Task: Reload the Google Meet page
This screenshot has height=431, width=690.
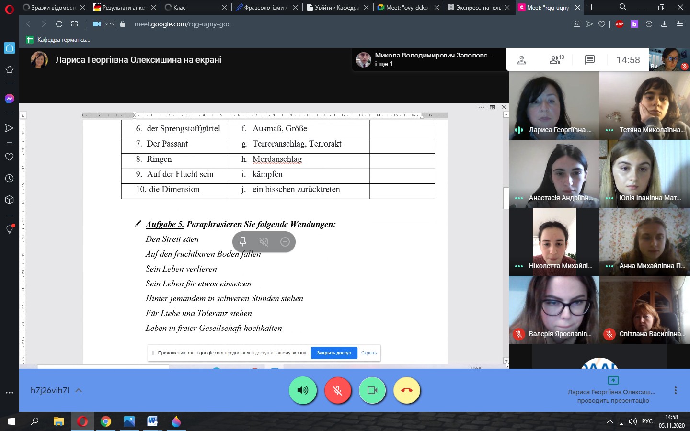Action: [59, 24]
